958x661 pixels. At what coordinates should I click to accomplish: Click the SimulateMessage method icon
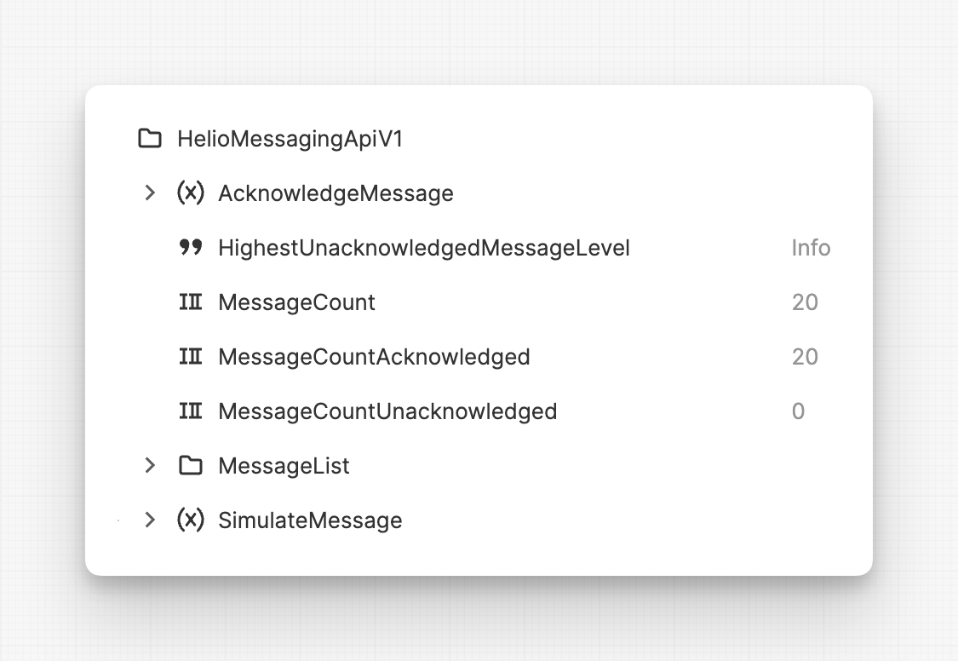(x=191, y=520)
